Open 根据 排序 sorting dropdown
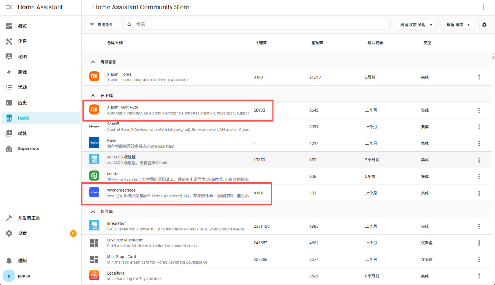Viewport: 495px width, 285px height. [457, 25]
